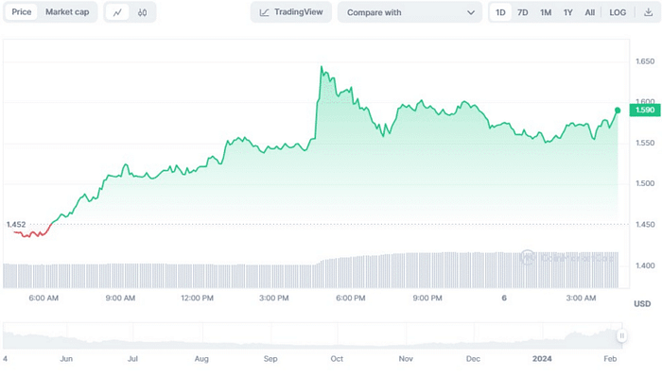Select the 1D time range
The width and height of the screenshot is (662, 376).
coord(500,12)
